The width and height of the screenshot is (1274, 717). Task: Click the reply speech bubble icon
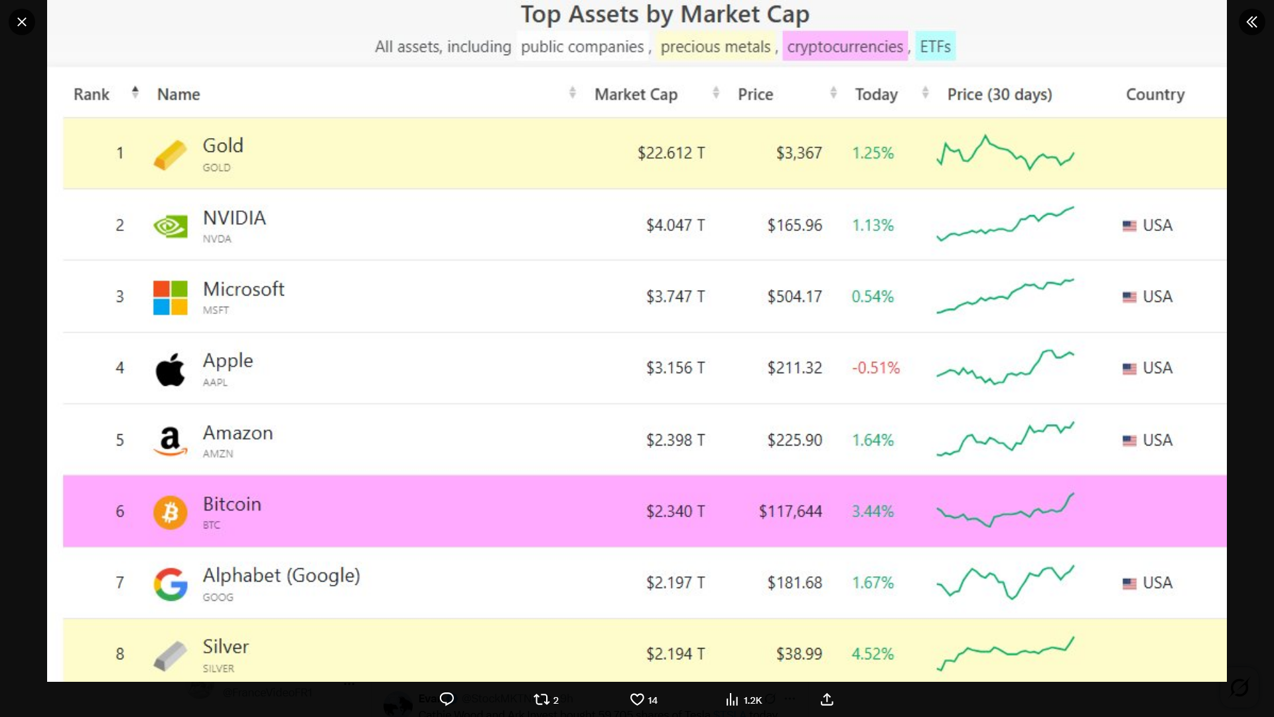pos(447,699)
